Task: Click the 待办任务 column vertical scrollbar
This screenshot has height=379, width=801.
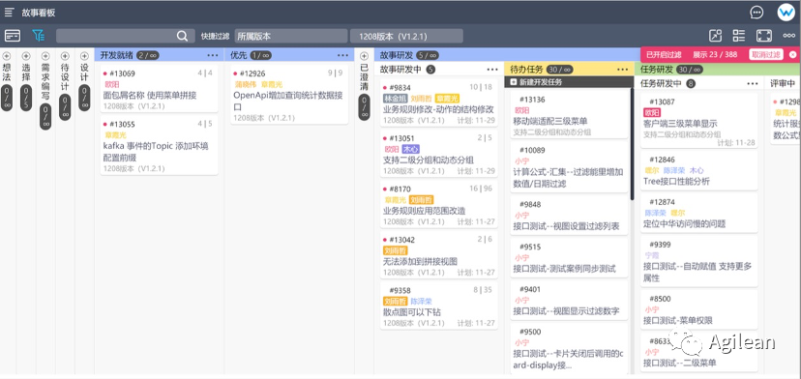Action: pyautogui.click(x=632, y=144)
